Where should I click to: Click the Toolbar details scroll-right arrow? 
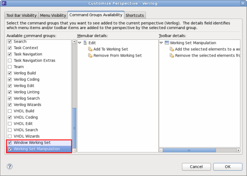[x=238, y=150]
